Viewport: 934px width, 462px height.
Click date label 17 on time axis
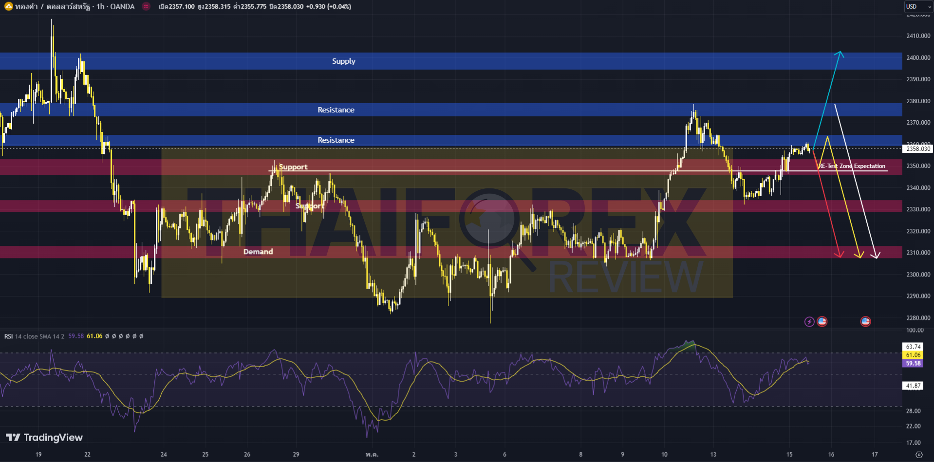[x=875, y=455]
